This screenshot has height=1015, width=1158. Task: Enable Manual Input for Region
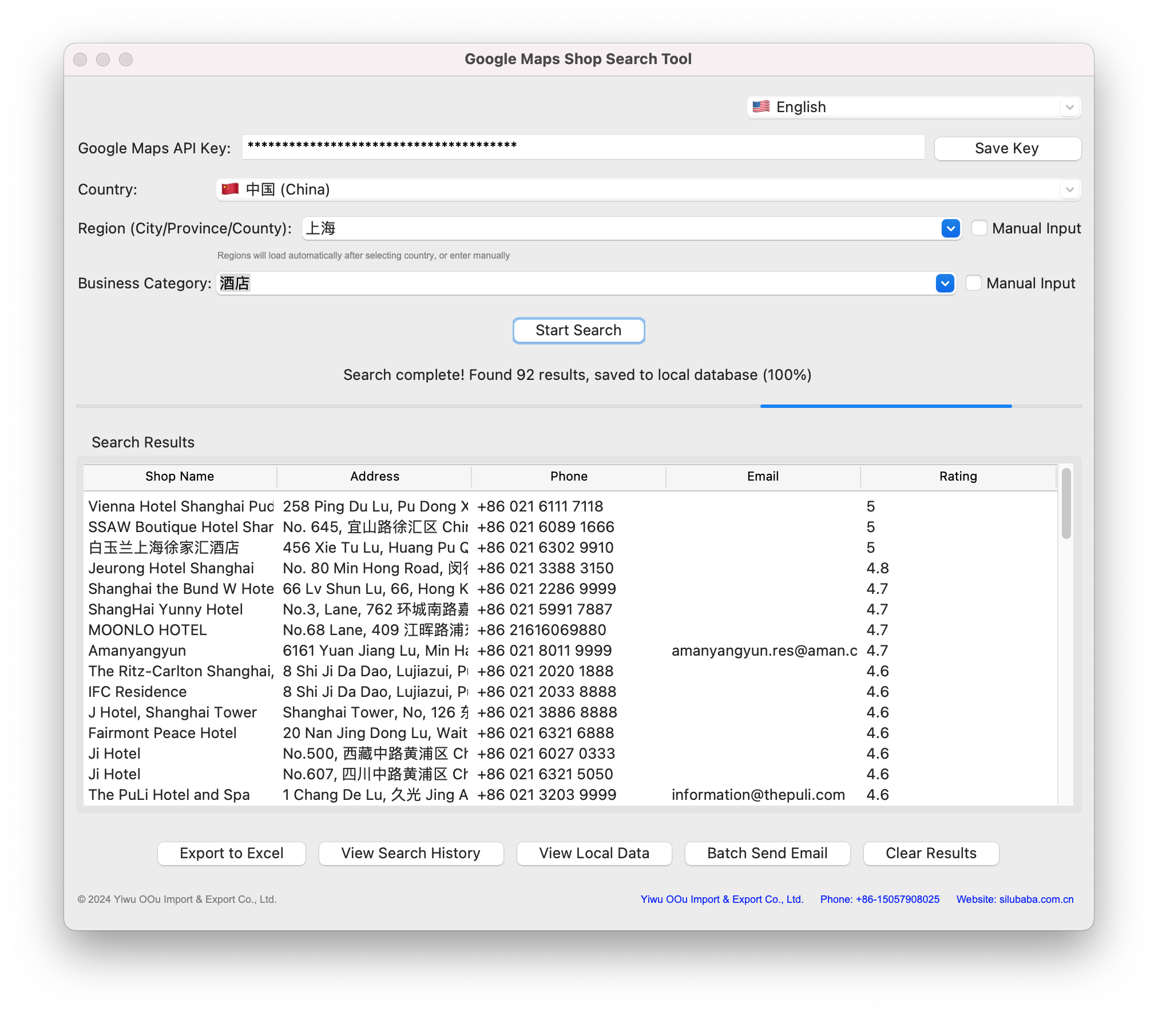click(979, 228)
